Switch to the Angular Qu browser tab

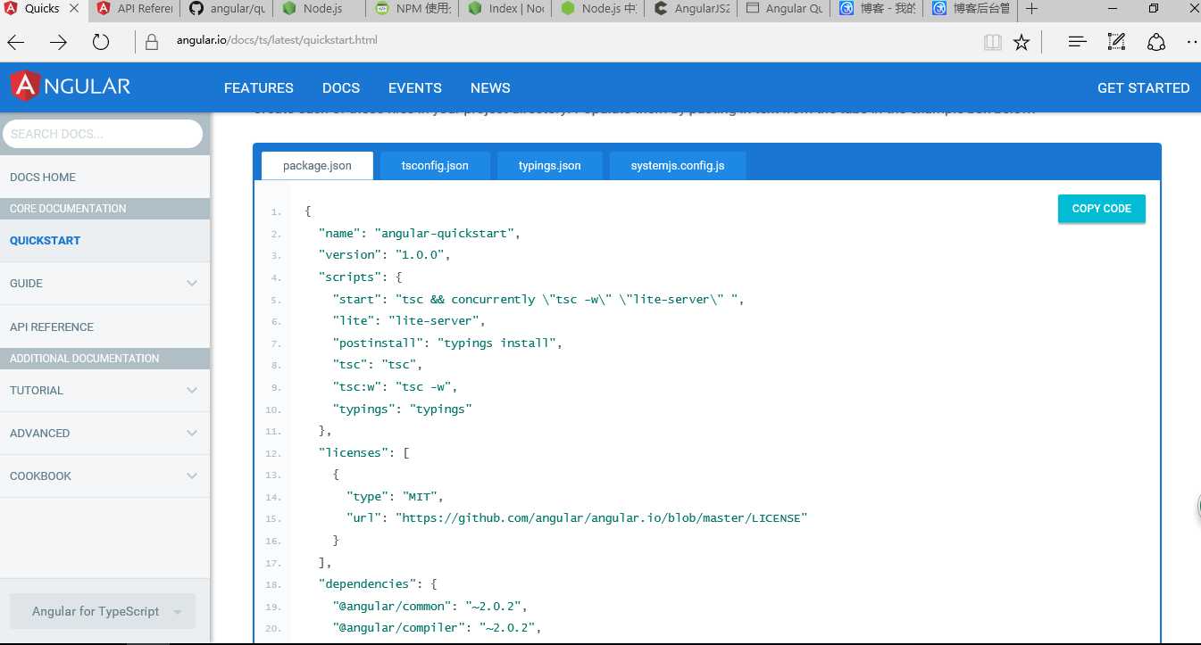pos(784,9)
